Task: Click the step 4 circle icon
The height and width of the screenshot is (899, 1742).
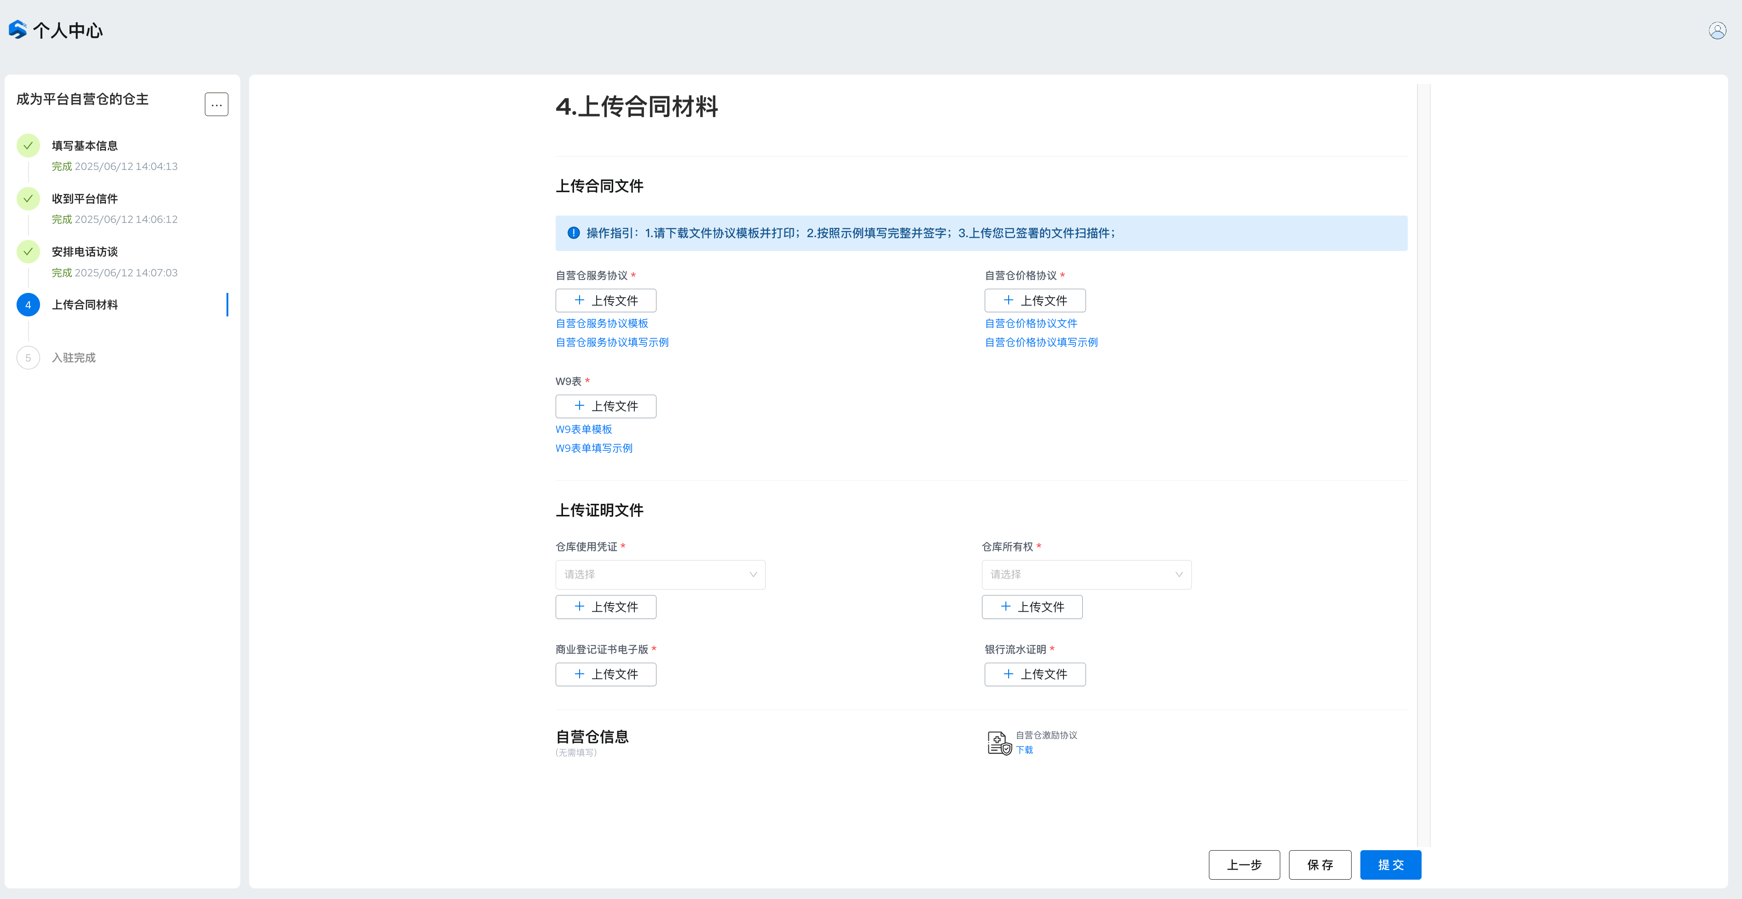Action: click(29, 304)
